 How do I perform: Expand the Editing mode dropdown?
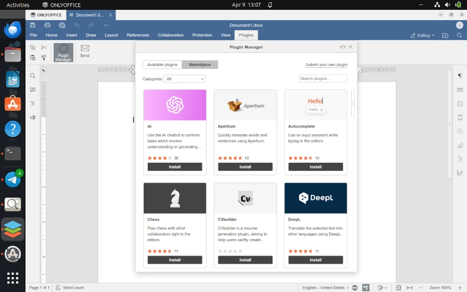[423, 35]
